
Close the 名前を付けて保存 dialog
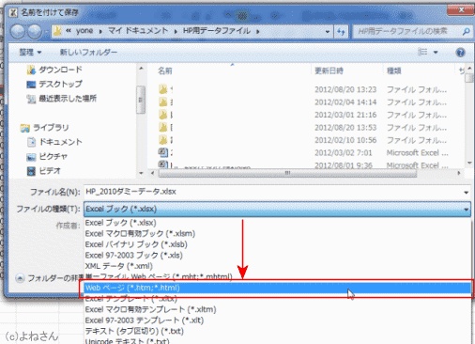coord(461,9)
